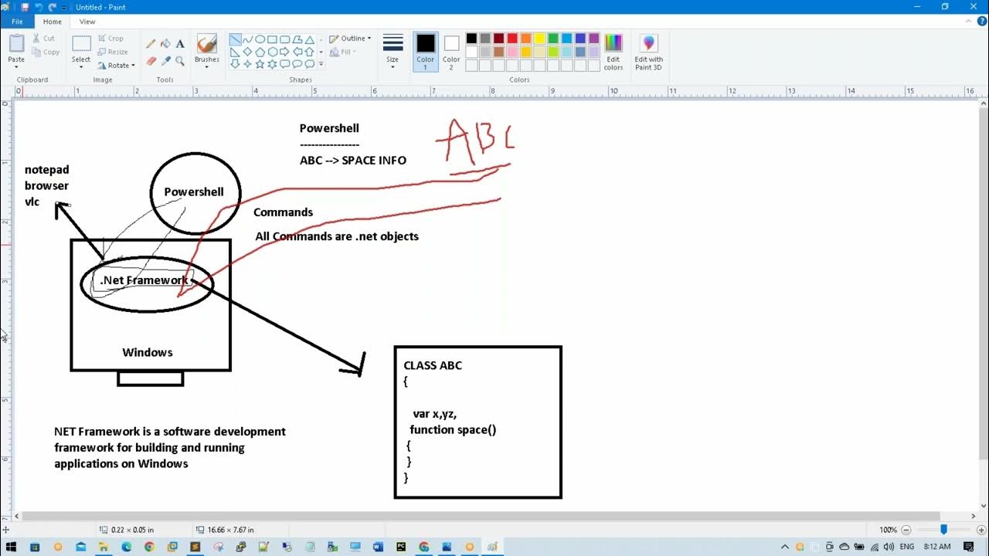Image resolution: width=989 pixels, height=556 pixels.
Task: Open the Size dropdown
Action: click(x=393, y=52)
